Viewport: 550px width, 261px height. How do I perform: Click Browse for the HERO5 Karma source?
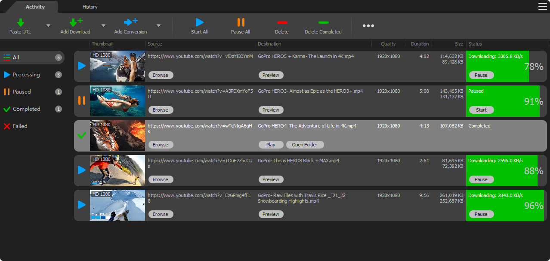[161, 75]
